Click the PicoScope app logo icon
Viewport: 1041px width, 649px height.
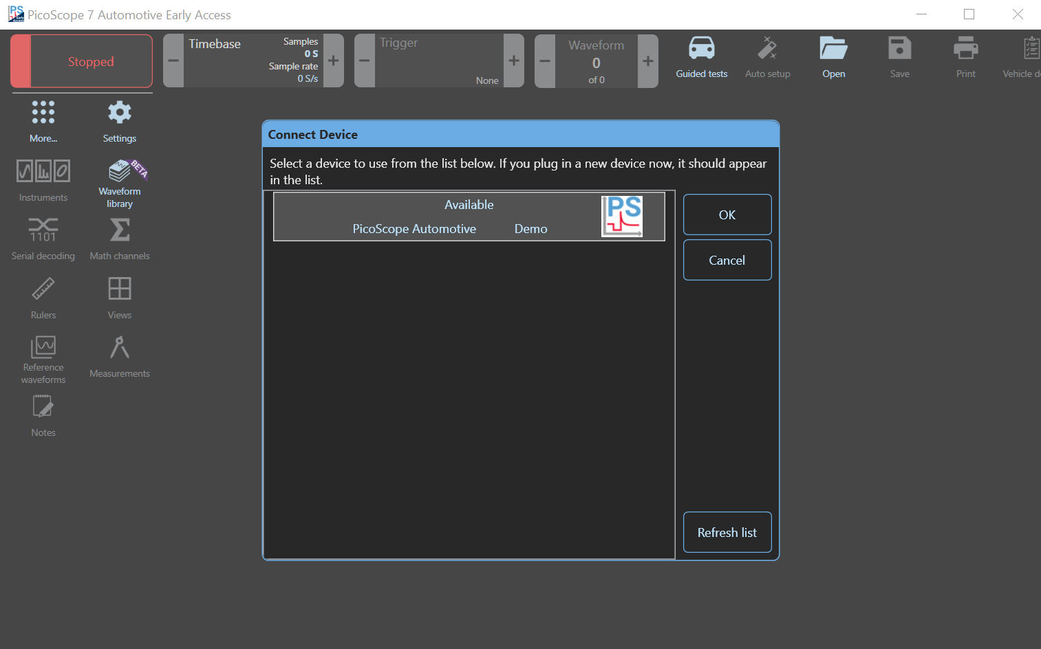[x=16, y=14]
